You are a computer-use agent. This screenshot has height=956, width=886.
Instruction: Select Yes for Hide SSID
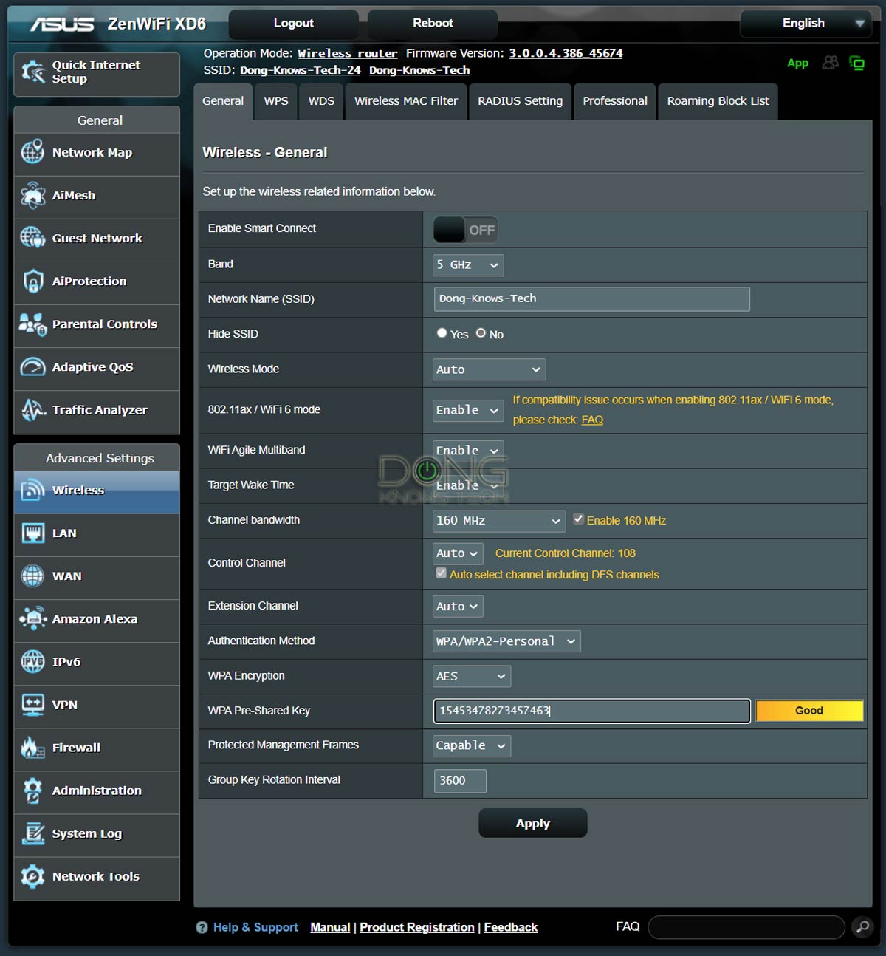442,333
